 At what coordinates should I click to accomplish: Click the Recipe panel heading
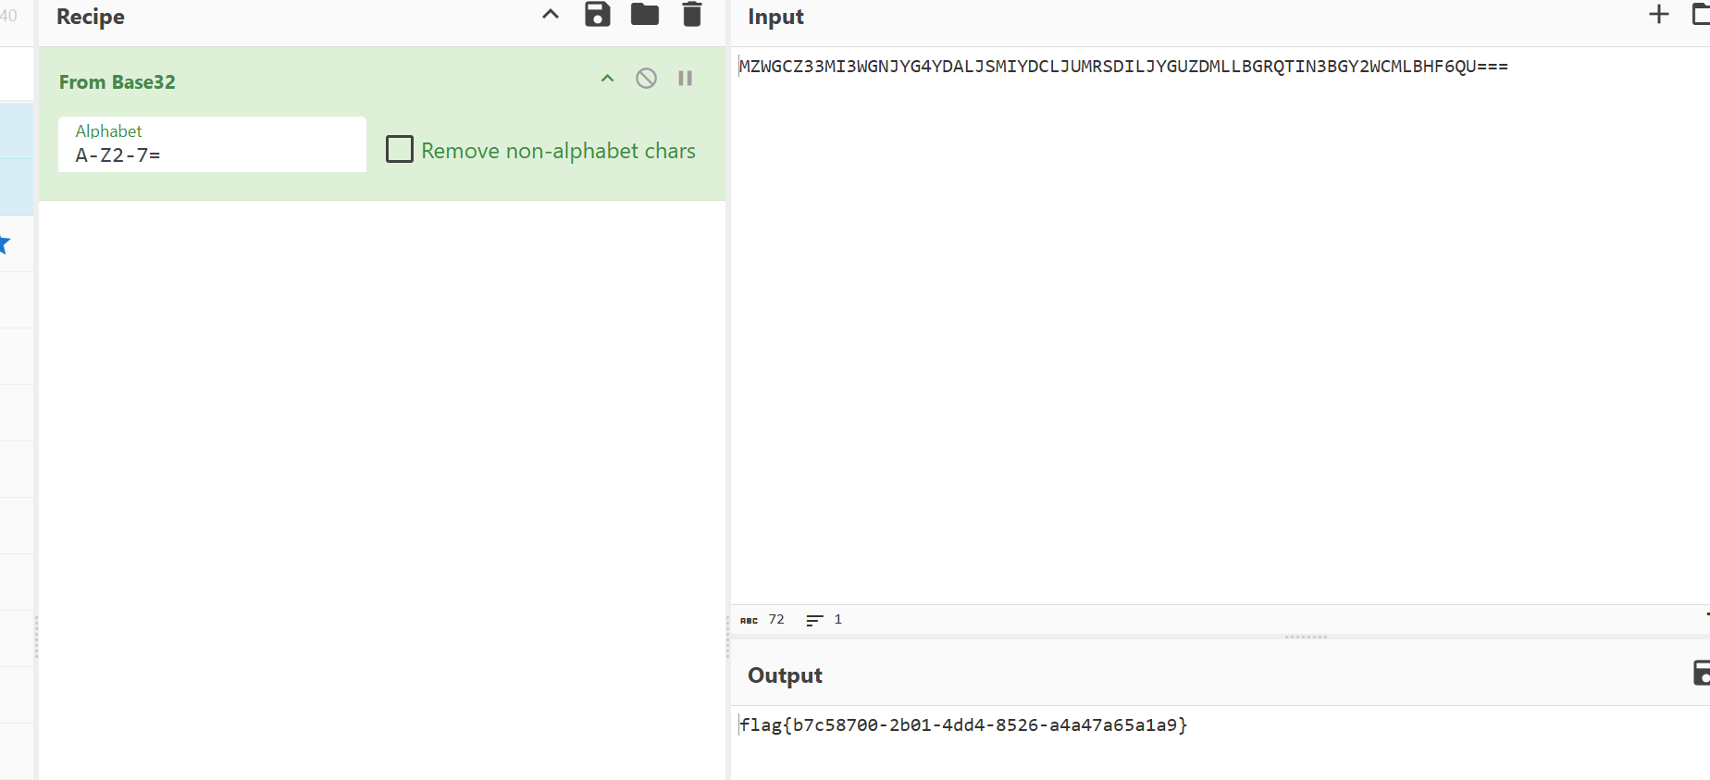coord(91,17)
